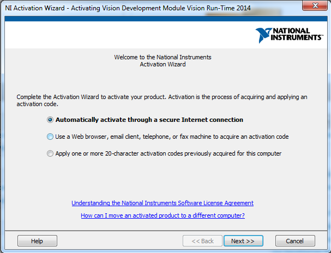Close the NI Activation Wizard window
The height and width of the screenshot is (253, 331).
coord(315,5)
